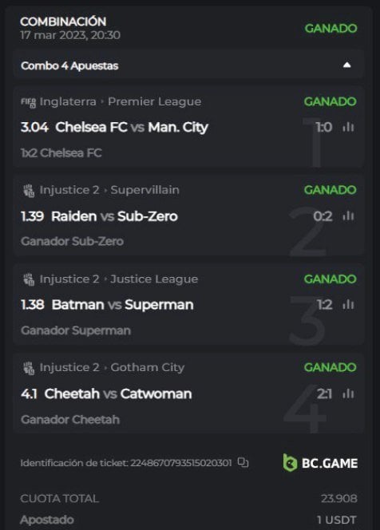The height and width of the screenshot is (530, 380).
Task: Open stats icon for Batman vs Superman
Action: point(348,305)
